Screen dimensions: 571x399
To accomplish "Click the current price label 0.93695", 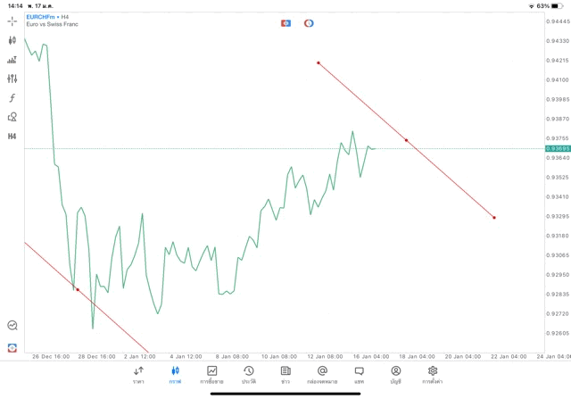I will (x=557, y=148).
